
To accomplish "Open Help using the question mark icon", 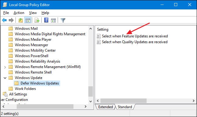I will (46, 20).
